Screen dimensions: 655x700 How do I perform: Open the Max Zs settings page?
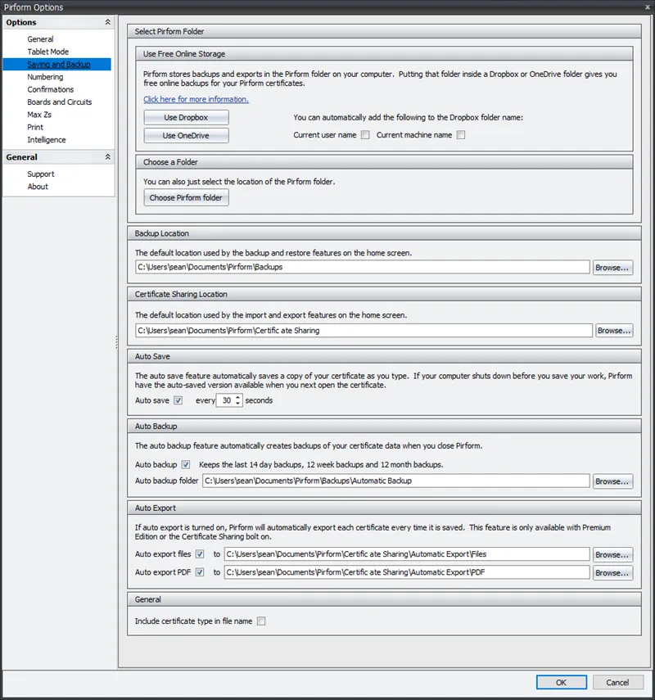click(41, 114)
